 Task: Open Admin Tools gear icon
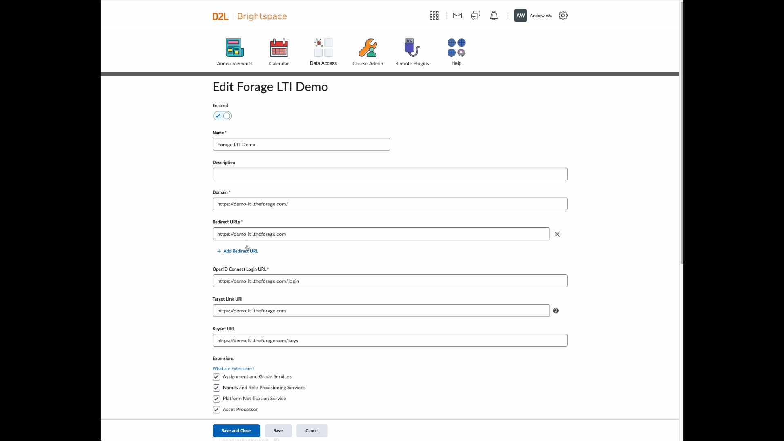(563, 16)
